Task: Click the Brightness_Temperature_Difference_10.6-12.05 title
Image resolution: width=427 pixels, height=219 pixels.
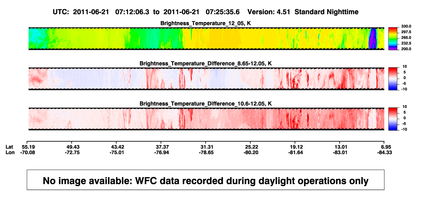Action: pyautogui.click(x=206, y=104)
